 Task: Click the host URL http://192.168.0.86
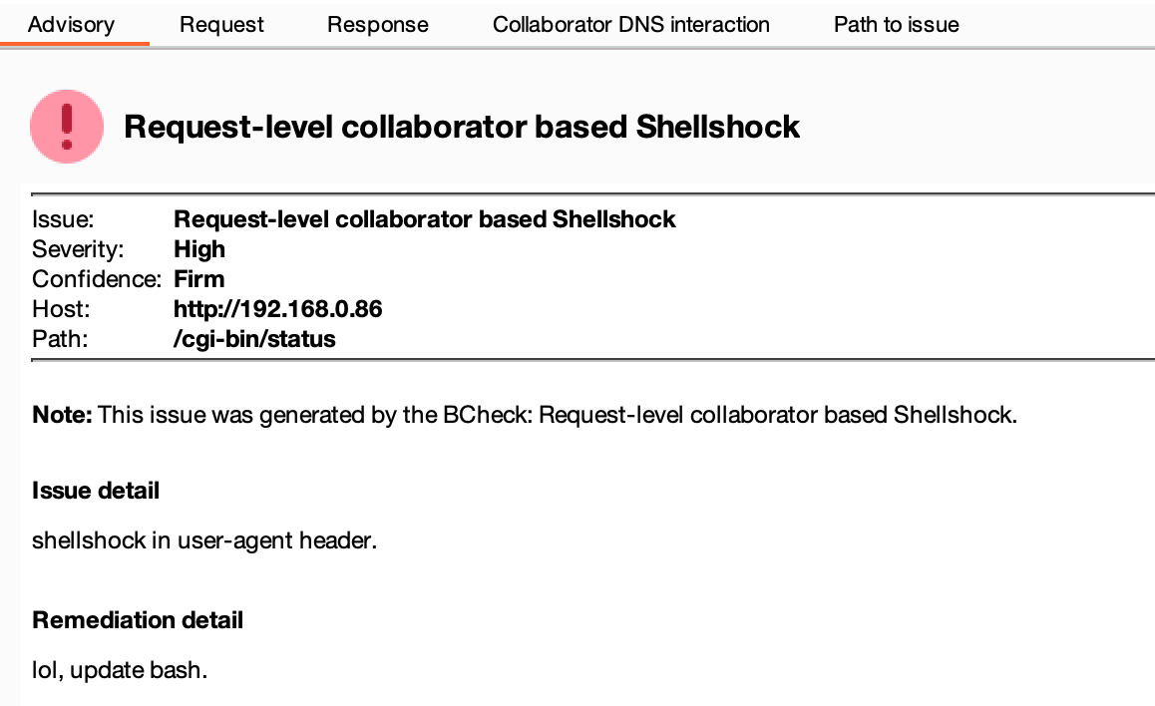pyautogui.click(x=277, y=309)
